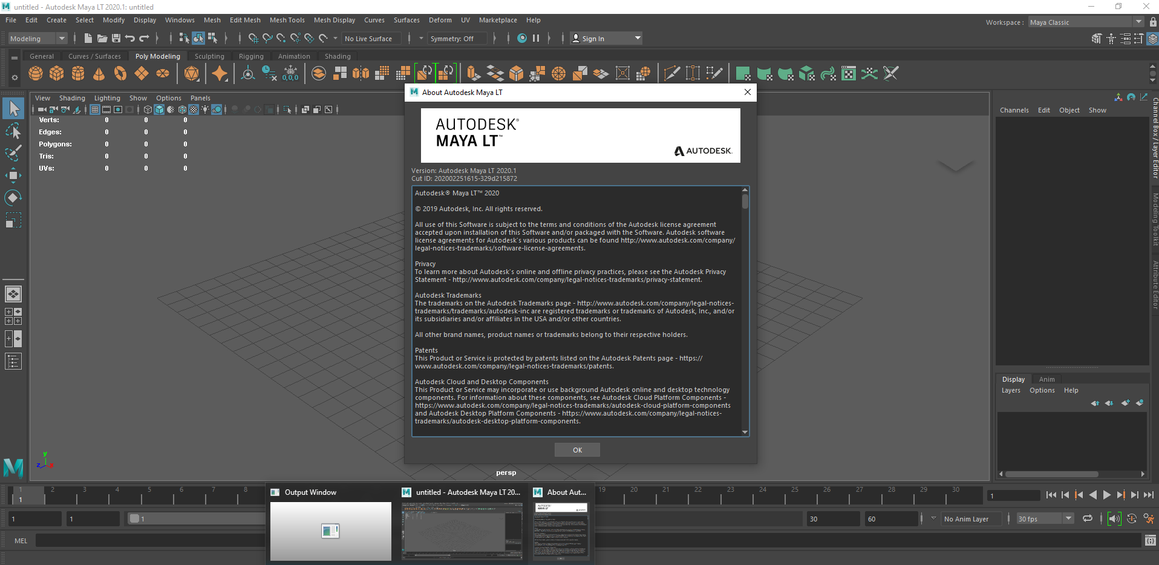The width and height of the screenshot is (1159, 565).
Task: Switch to the Anim layer tab
Action: 1046,379
